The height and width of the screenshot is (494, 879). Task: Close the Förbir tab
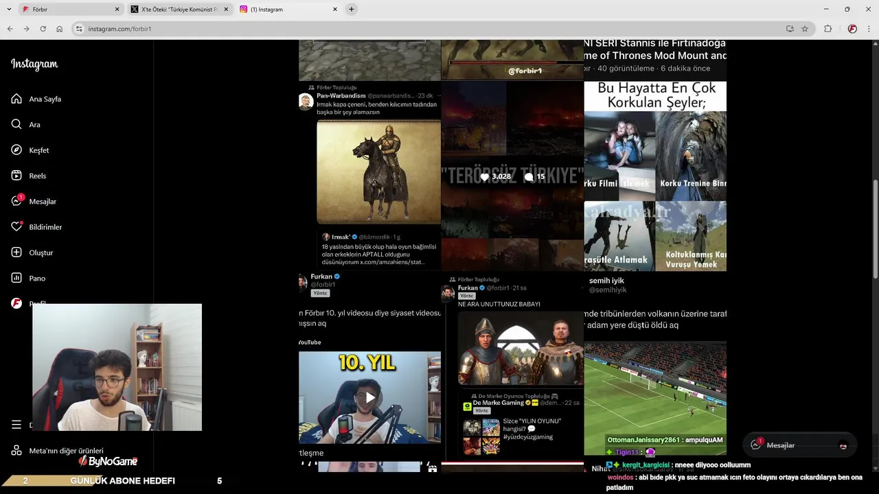(x=117, y=10)
